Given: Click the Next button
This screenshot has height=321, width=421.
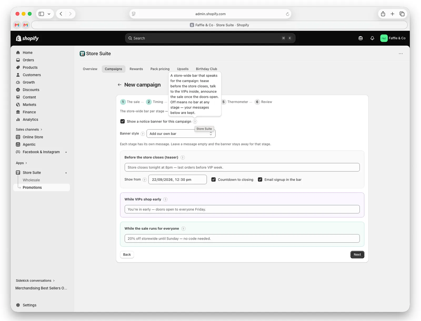Looking at the screenshot, I should [357, 255].
